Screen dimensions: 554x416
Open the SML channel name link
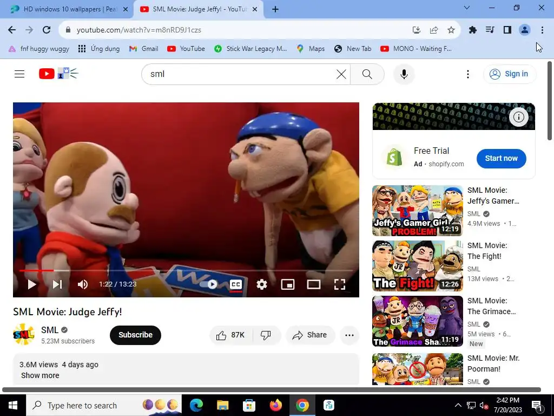tap(49, 330)
